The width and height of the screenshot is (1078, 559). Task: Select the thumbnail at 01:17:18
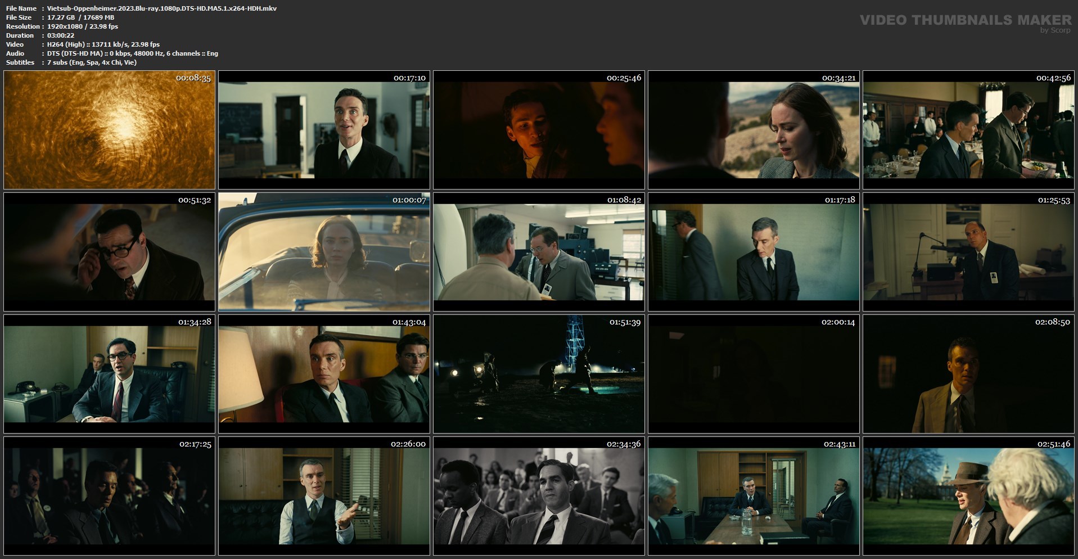[754, 252]
